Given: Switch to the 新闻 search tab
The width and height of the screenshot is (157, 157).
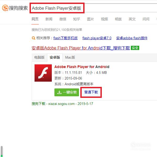Looking at the screenshot, I should (x=49, y=19).
